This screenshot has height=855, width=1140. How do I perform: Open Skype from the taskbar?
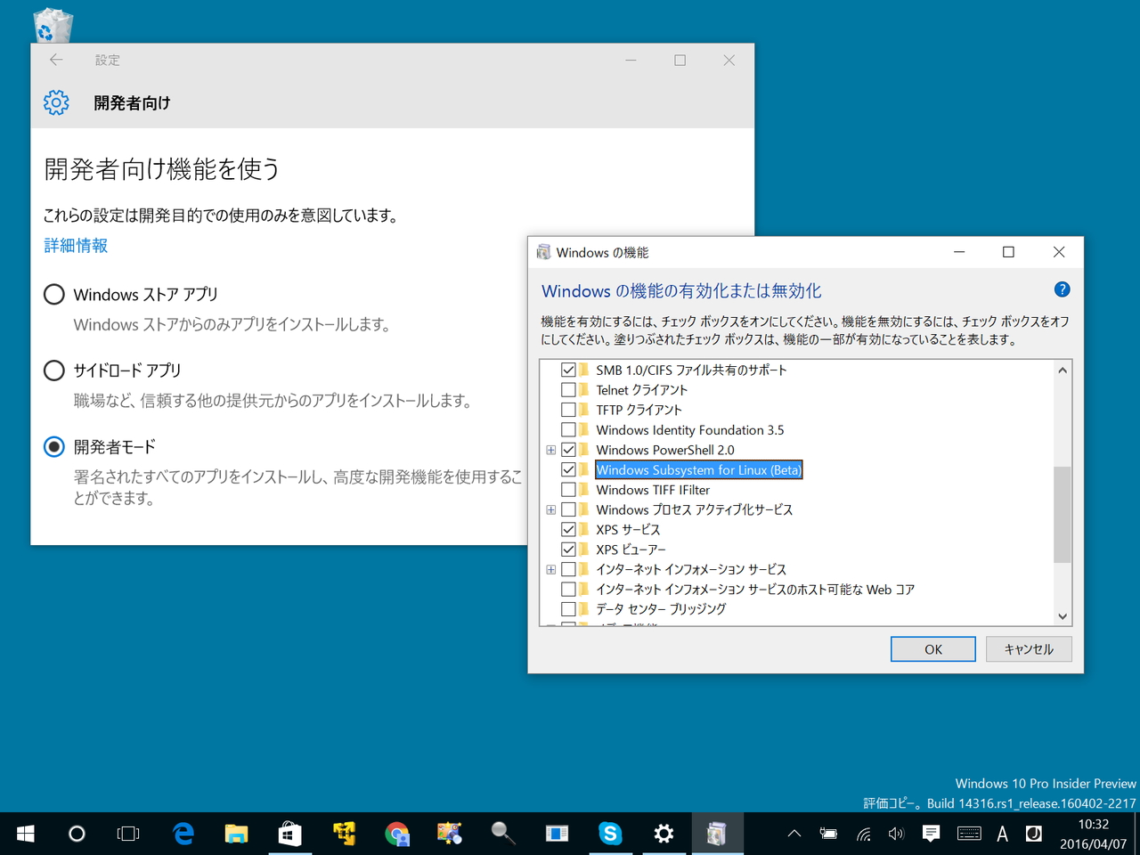point(610,834)
